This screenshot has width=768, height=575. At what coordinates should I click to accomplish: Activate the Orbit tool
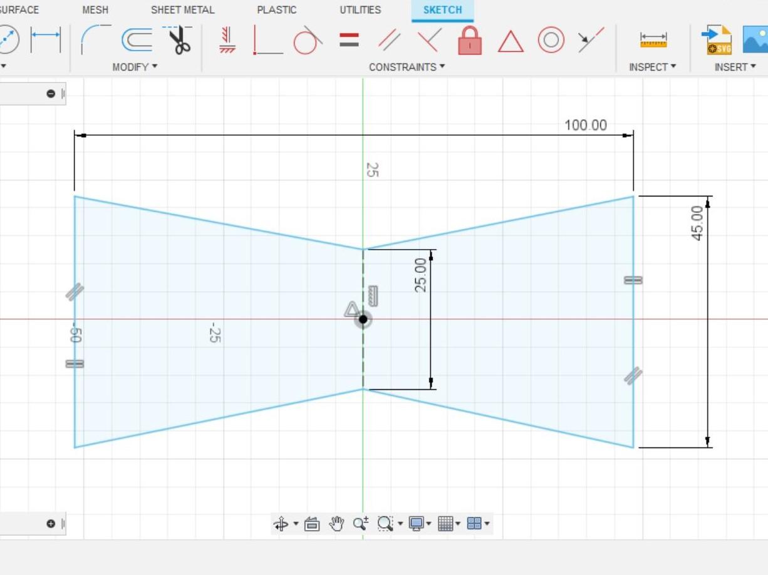click(283, 524)
